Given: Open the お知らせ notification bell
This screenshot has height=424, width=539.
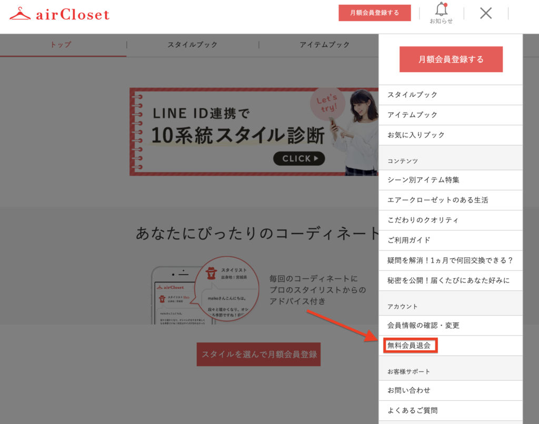Looking at the screenshot, I should pyautogui.click(x=441, y=13).
